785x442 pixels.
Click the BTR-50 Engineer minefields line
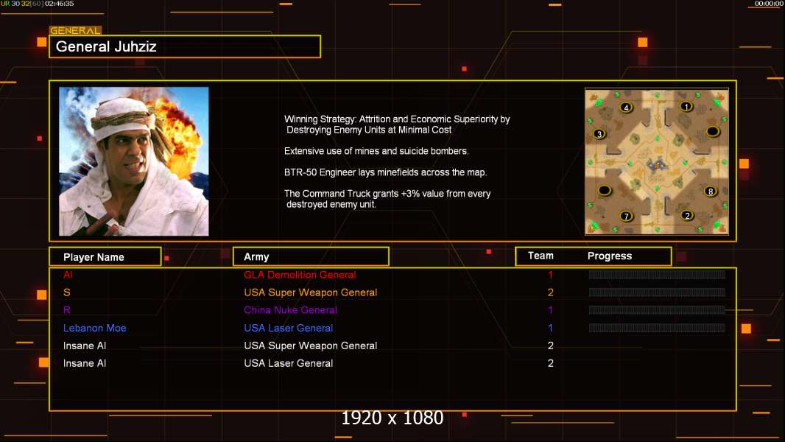pos(385,172)
